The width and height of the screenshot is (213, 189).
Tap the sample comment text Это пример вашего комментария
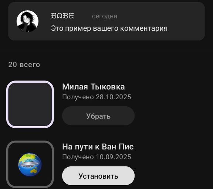pos(109,28)
